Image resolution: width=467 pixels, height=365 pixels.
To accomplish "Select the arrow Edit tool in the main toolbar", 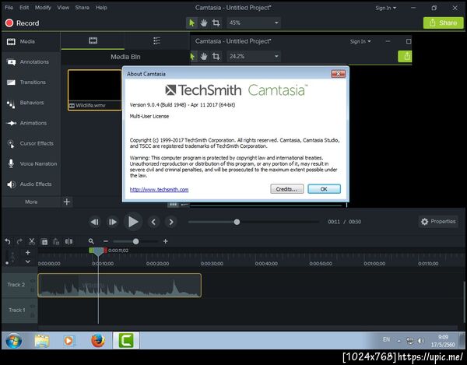I will tap(191, 23).
